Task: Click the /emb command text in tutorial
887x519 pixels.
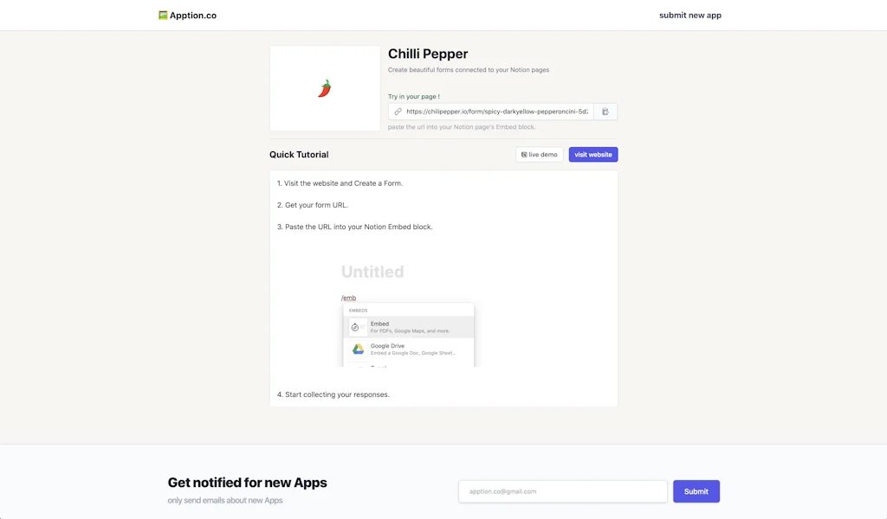Action: 348,297
